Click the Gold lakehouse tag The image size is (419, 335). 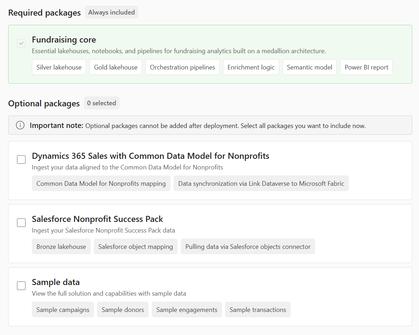[116, 67]
